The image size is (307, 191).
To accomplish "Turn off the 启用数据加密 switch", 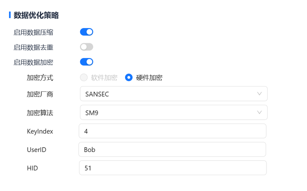I will click(87, 62).
